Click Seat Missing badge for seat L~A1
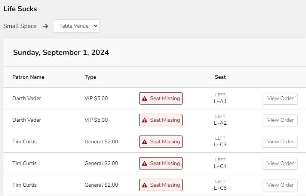Image resolution: width=306 pixels, height=196 pixels. [x=161, y=99]
